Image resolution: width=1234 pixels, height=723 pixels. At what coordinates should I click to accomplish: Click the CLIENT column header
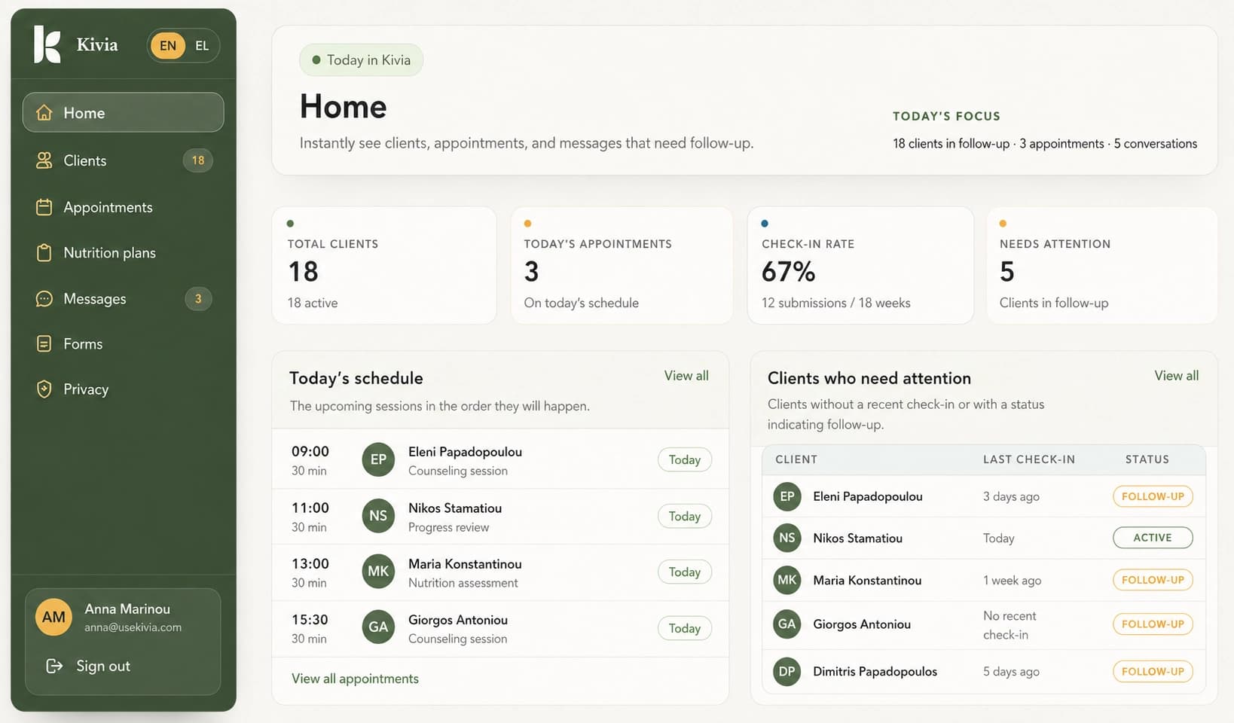[x=796, y=459]
